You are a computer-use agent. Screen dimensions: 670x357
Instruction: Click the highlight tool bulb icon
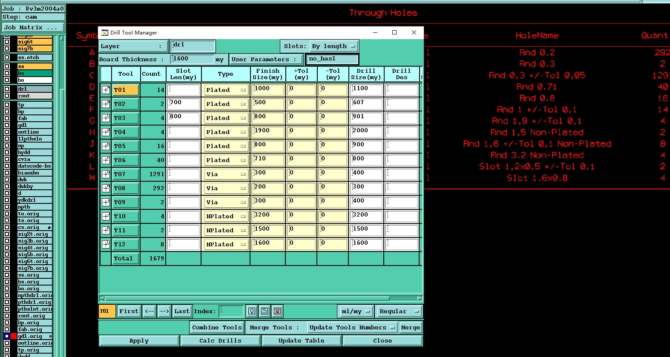[252, 311]
